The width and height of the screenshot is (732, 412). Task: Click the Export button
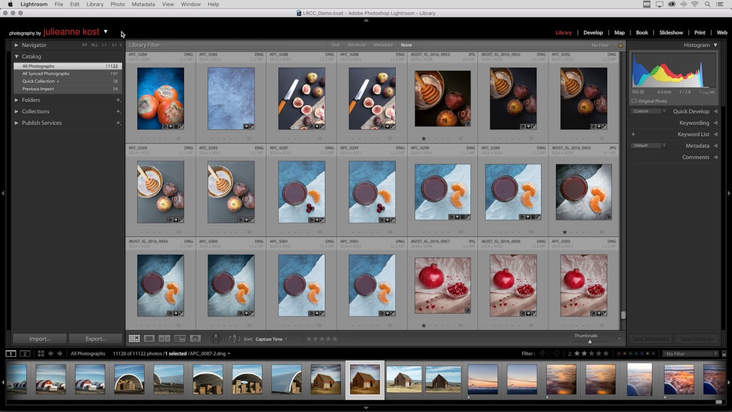96,339
